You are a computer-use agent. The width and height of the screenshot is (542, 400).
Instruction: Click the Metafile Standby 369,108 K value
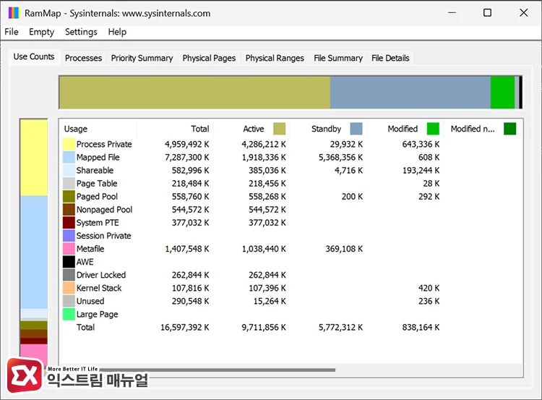(x=344, y=249)
